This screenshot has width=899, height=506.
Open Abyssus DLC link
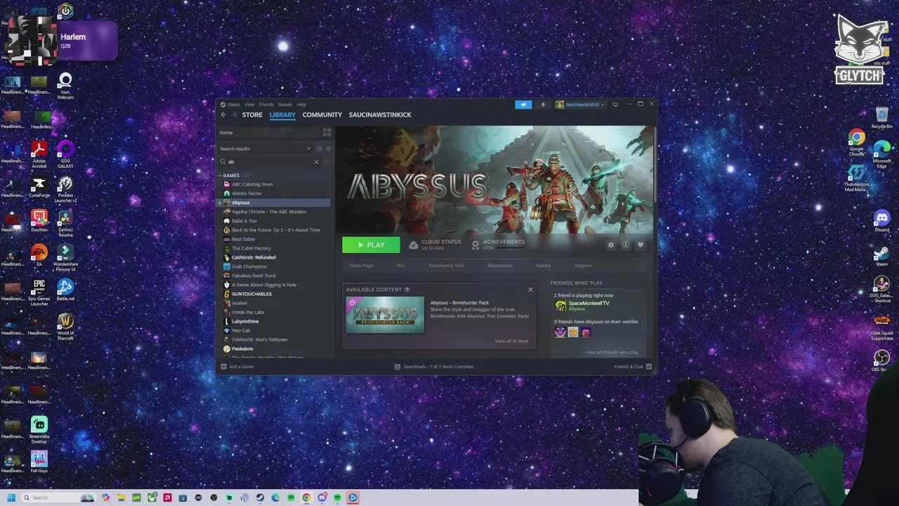[x=400, y=266]
